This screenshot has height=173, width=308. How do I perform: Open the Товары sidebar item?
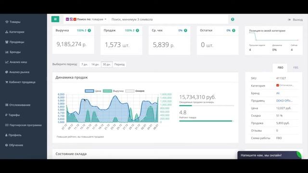point(13,22)
